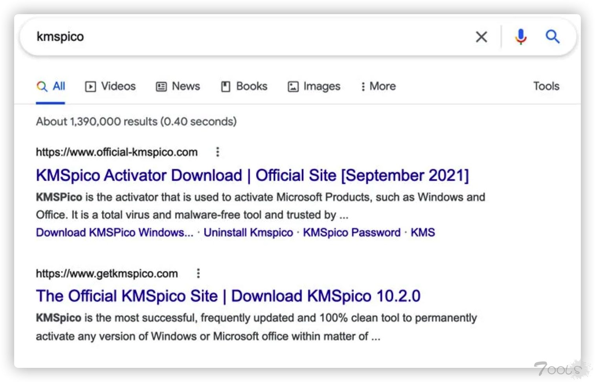The height and width of the screenshot is (382, 595).
Task: Open three-dot menu beside the getkmspico.com result
Action: (198, 273)
